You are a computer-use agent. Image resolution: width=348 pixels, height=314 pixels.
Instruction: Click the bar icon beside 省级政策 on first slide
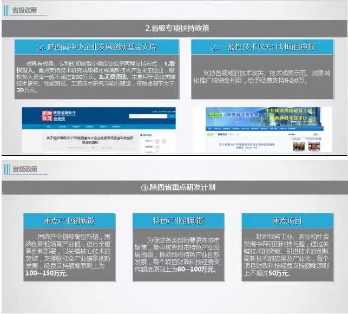pyautogui.click(x=7, y=10)
